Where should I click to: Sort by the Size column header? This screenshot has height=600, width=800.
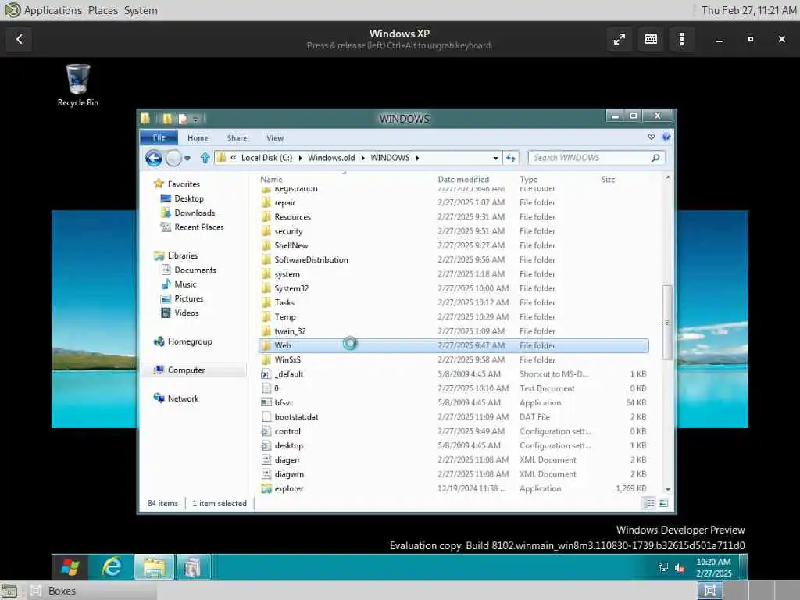(608, 179)
